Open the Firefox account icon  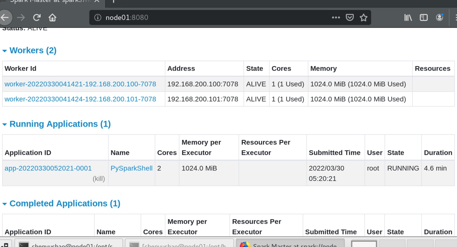[x=439, y=18]
